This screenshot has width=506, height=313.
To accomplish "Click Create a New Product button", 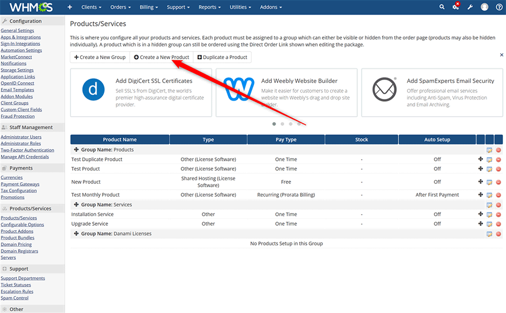I will pyautogui.click(x=161, y=57).
